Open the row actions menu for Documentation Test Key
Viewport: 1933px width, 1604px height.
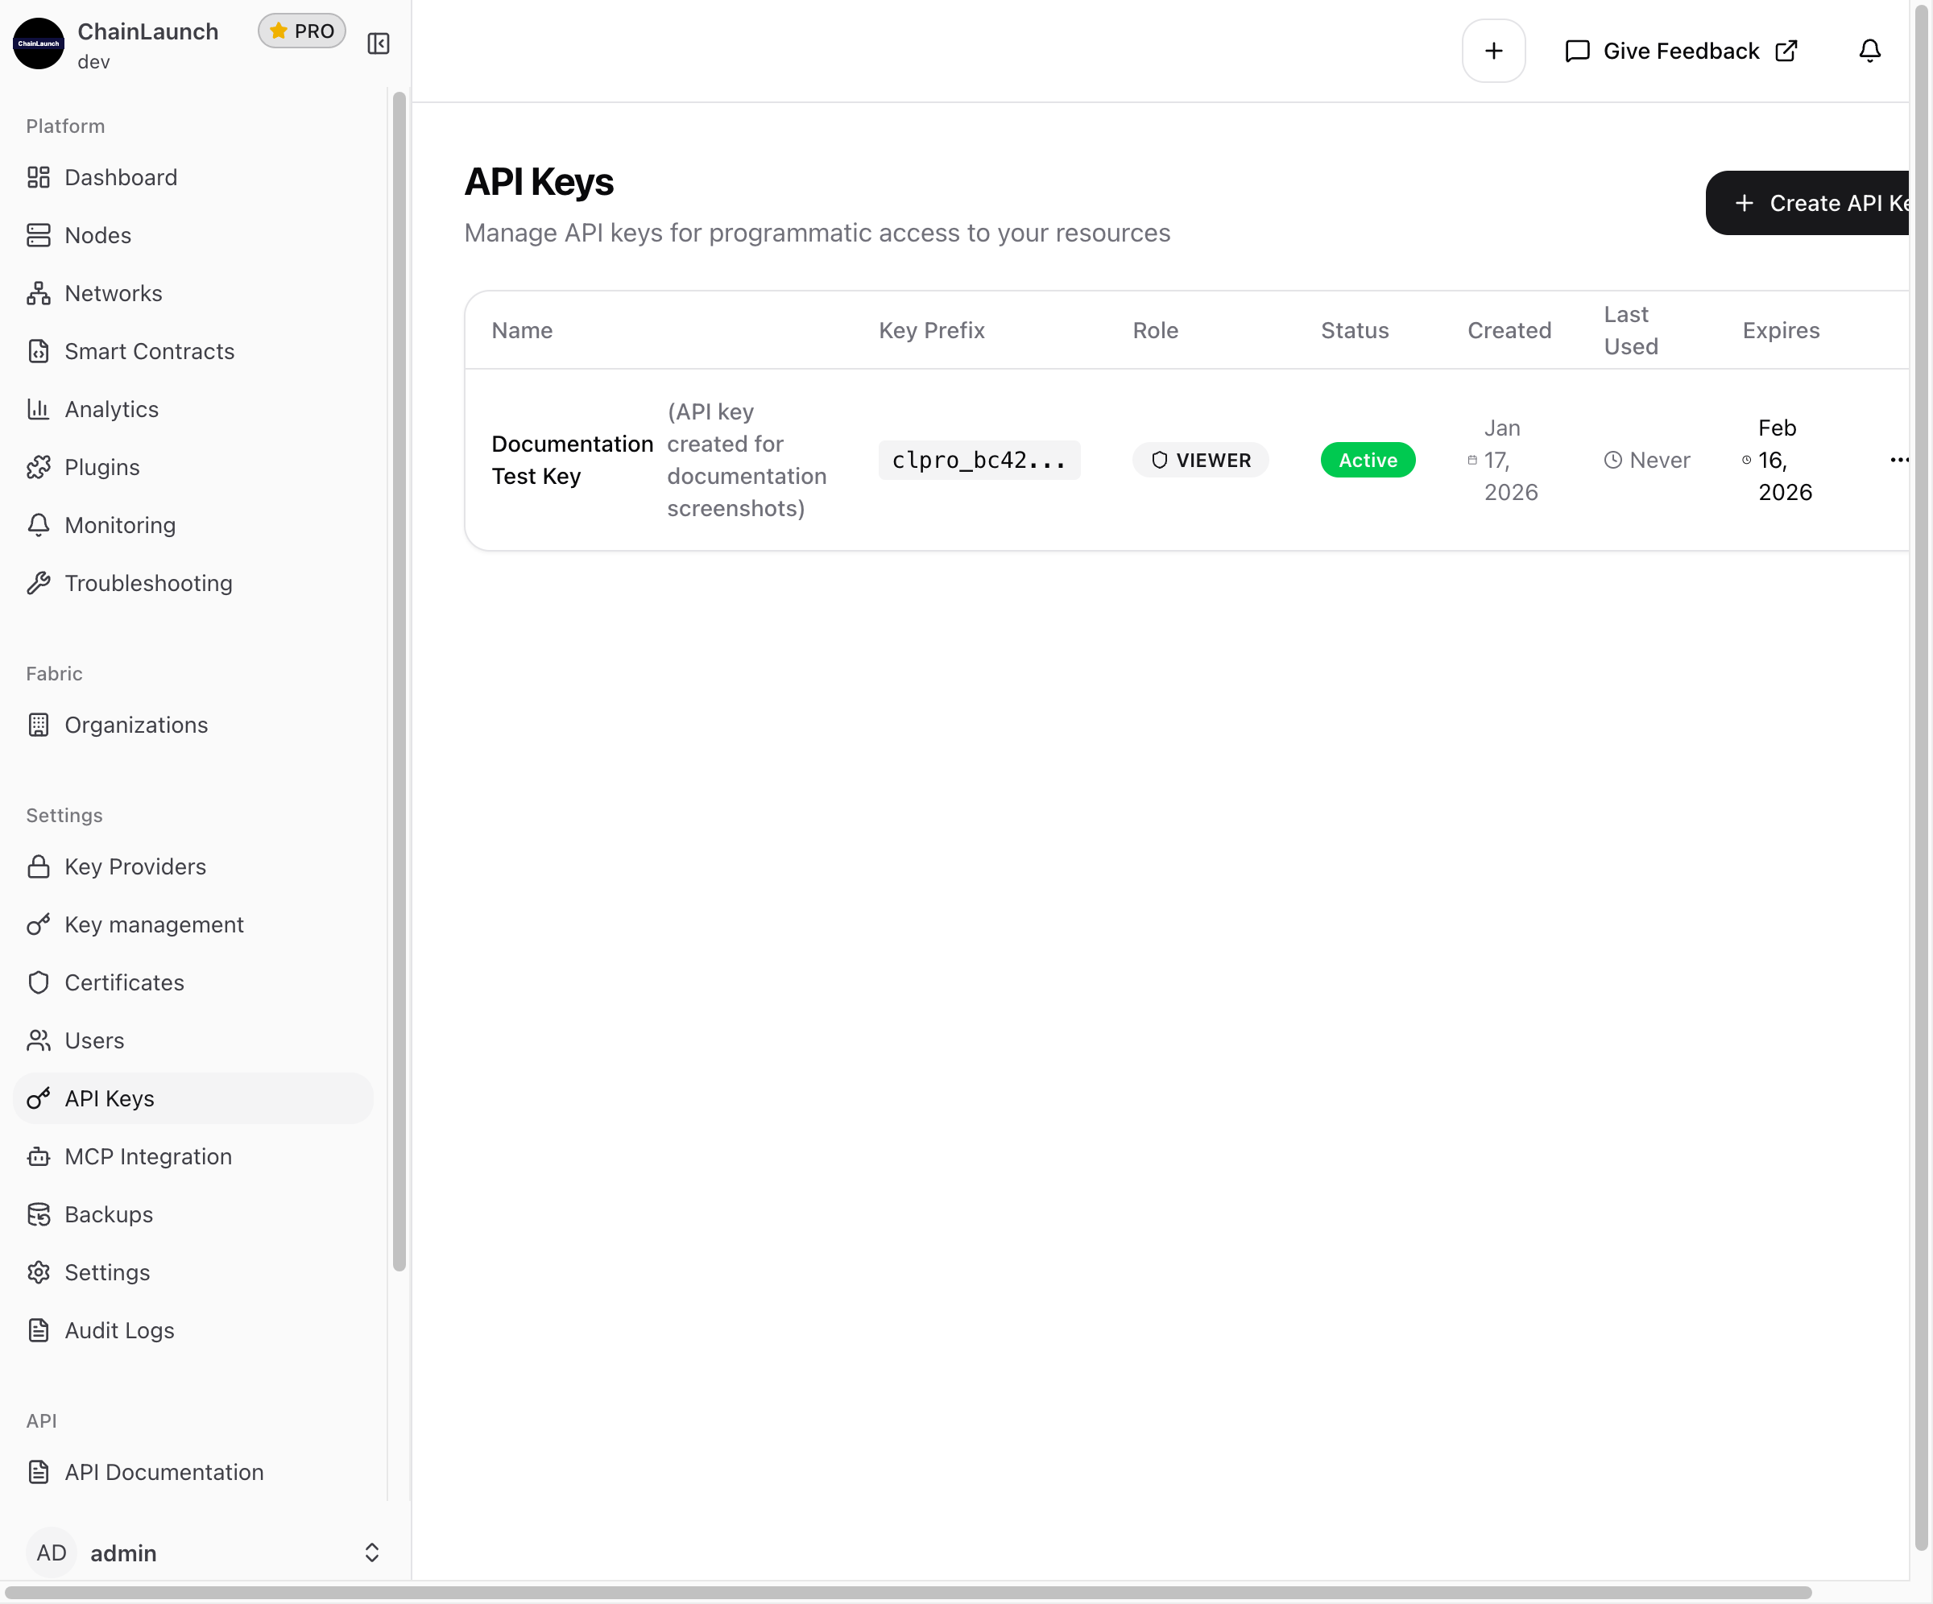(1898, 459)
